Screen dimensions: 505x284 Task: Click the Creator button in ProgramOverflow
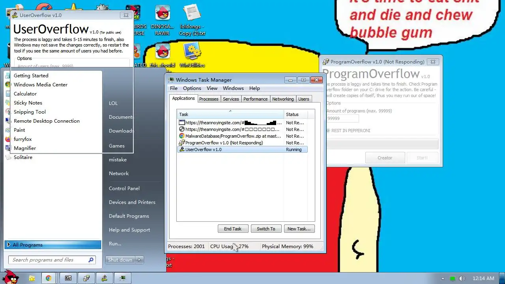coord(385,158)
